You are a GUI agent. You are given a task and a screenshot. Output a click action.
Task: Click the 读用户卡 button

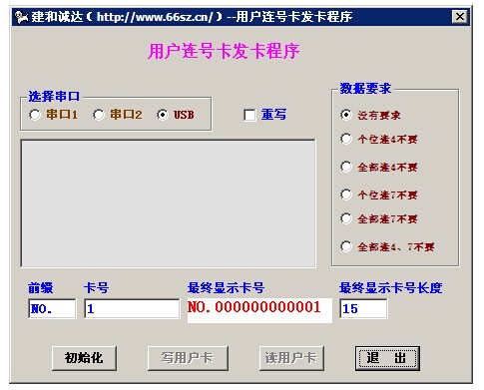tap(291, 358)
